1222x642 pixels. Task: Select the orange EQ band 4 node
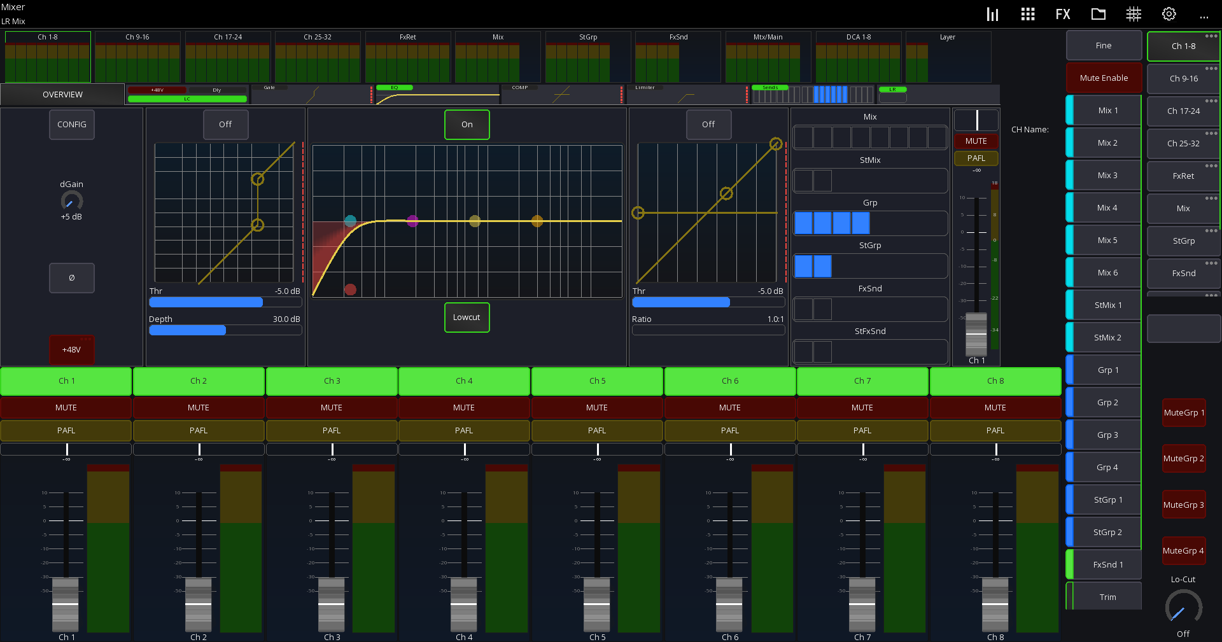click(x=537, y=221)
